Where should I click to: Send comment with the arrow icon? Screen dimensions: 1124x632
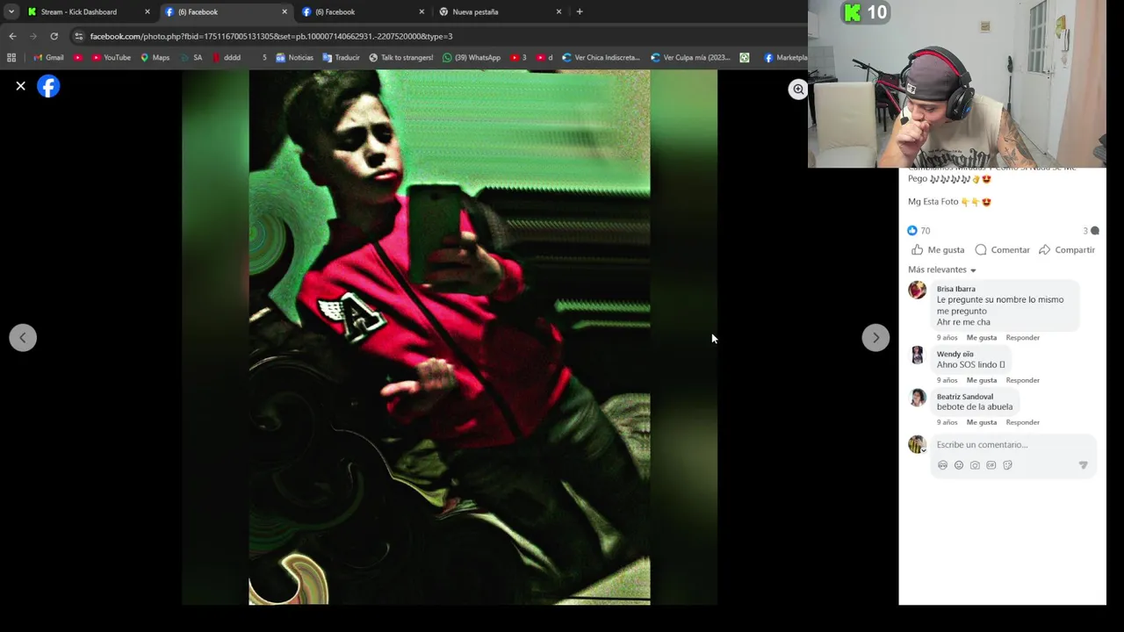pyautogui.click(x=1083, y=465)
